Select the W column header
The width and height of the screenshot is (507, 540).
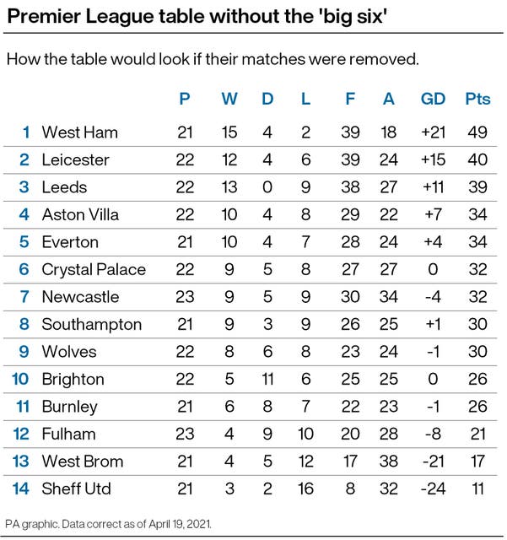coord(229,99)
